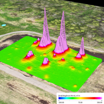Viewport: 104px width, 104px height.
Task: Click the tip of the rightmost magenta spike
Action: click(x=82, y=38)
